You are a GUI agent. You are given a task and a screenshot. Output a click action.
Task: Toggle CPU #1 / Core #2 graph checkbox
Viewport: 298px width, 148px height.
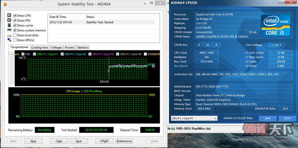tap(62, 54)
